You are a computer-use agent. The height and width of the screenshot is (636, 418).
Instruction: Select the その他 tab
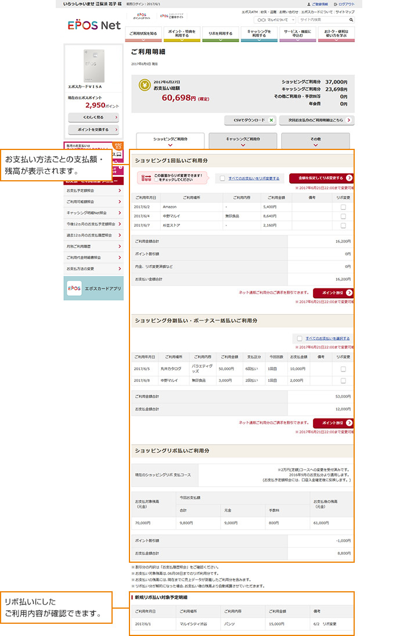point(315,141)
